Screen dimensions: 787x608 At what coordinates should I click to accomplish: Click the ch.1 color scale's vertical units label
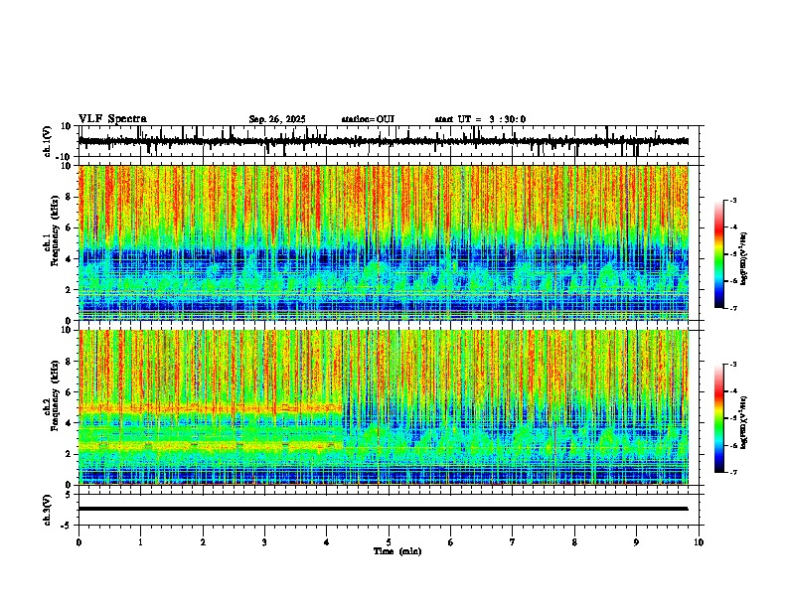pyautogui.click(x=744, y=259)
